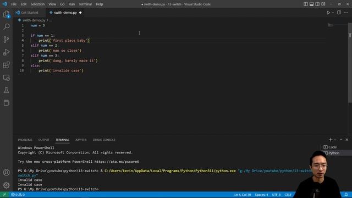Change file encoding via UTF-8

276,195
